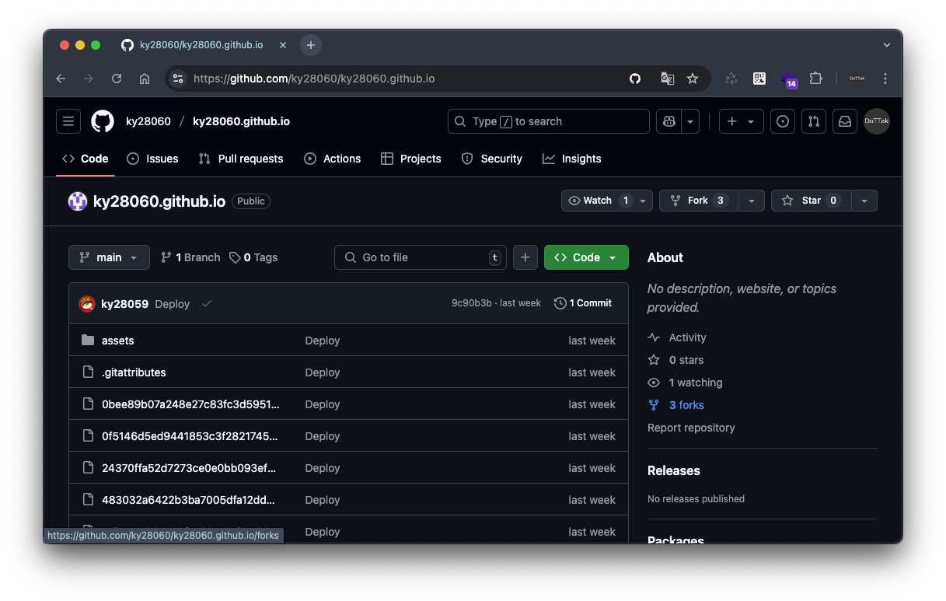
Task: View the 1 Commit history
Action: (583, 303)
